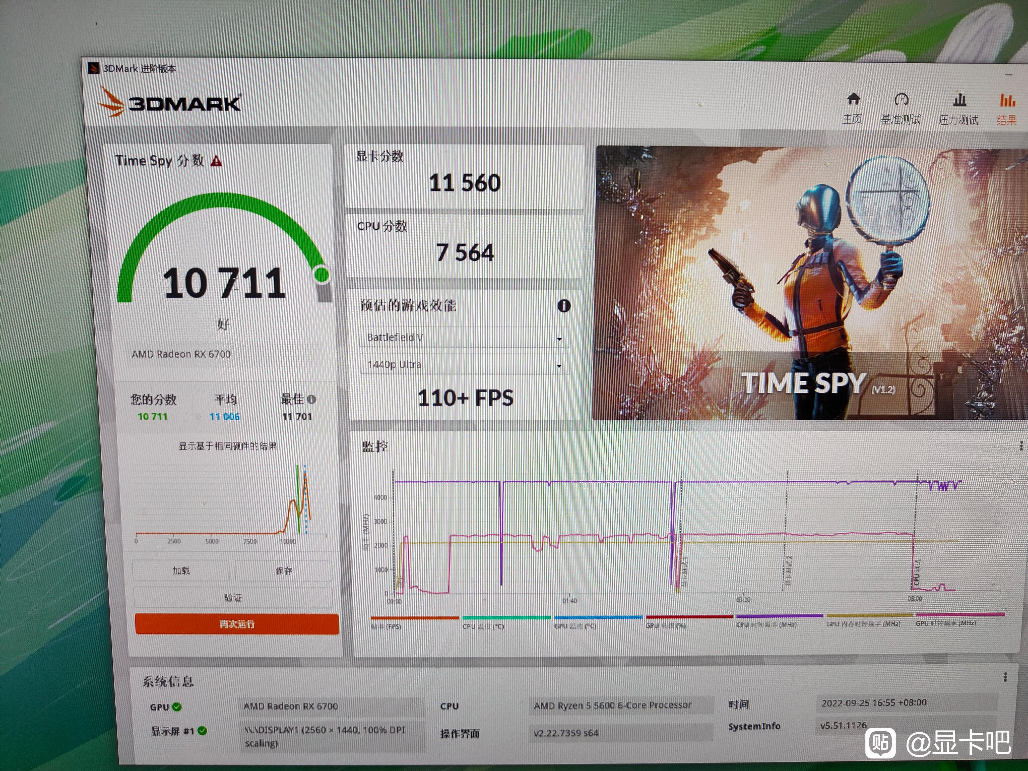The height and width of the screenshot is (771, 1028).
Task: Click the Time Spy artwork thumbnail
Action: (x=811, y=284)
